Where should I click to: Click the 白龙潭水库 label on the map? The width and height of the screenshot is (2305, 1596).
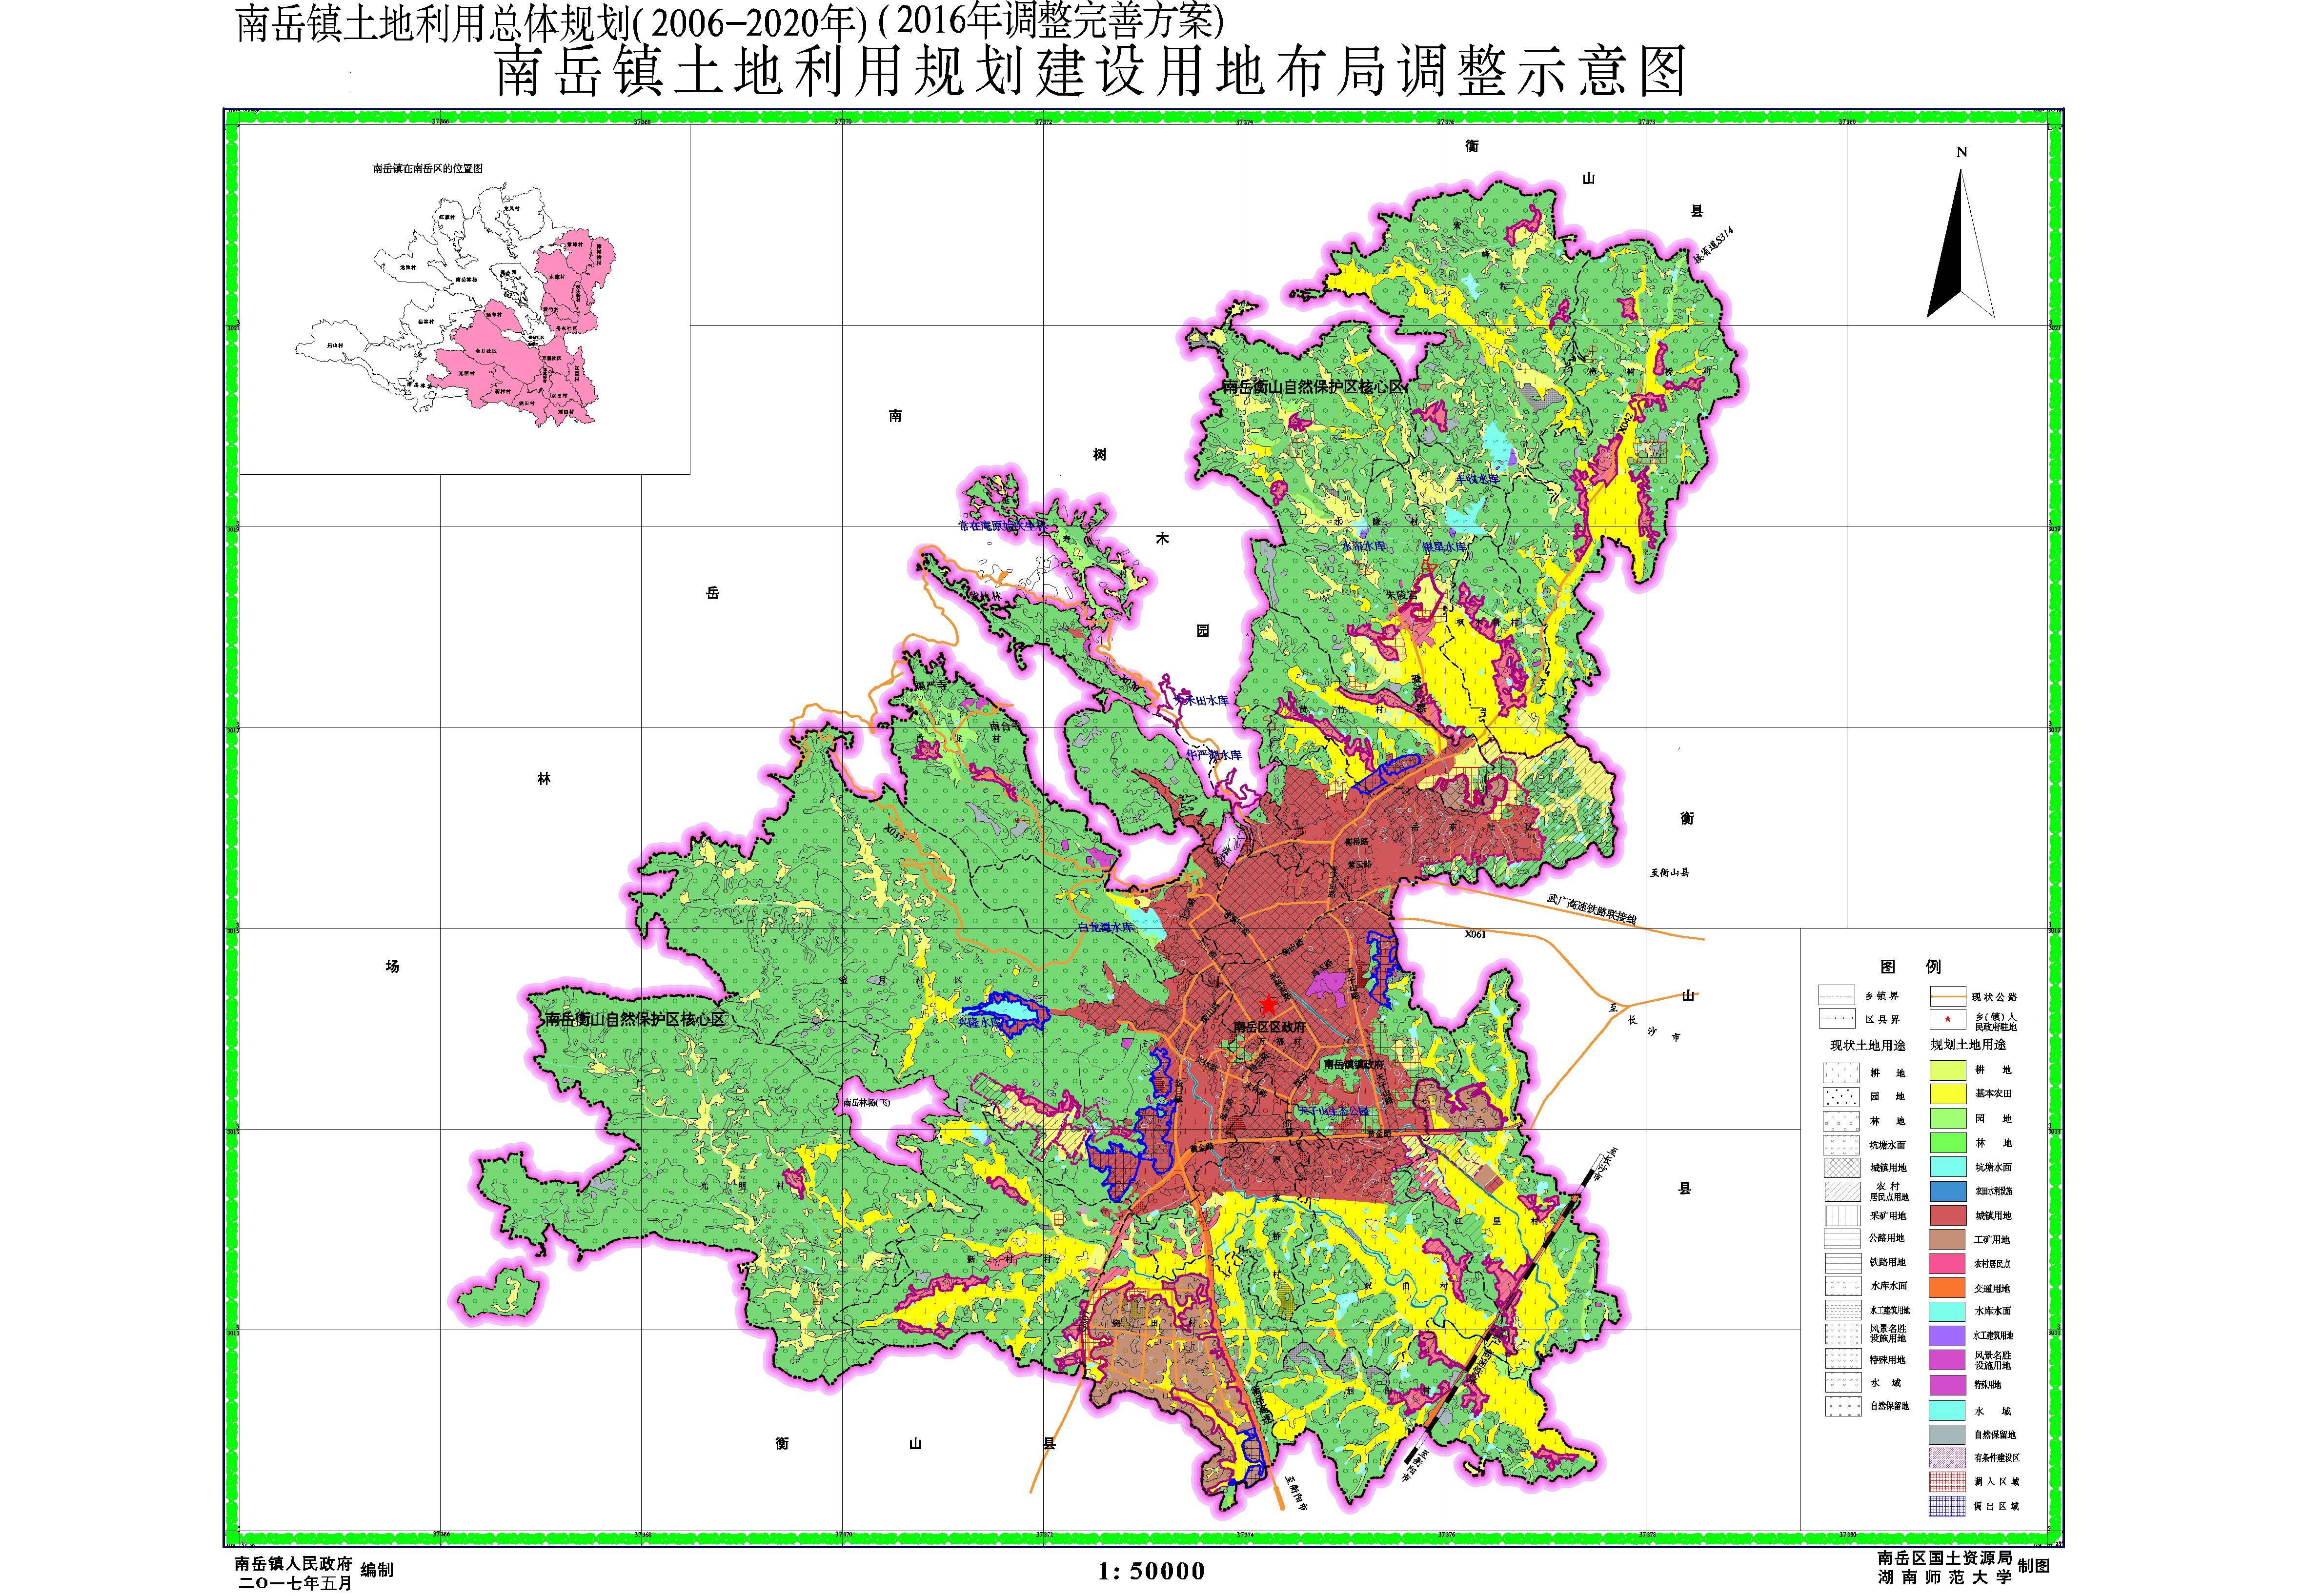click(1106, 928)
